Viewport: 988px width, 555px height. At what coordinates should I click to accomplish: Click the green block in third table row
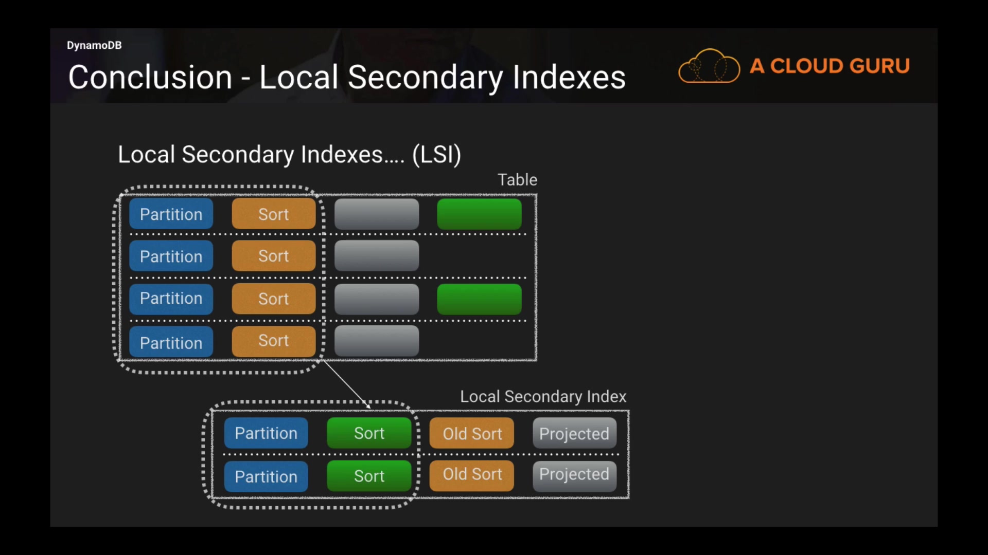(x=479, y=299)
